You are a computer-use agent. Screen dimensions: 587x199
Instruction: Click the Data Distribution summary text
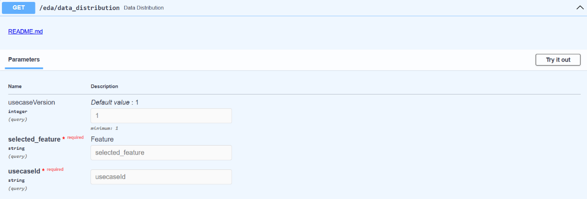[x=144, y=8]
